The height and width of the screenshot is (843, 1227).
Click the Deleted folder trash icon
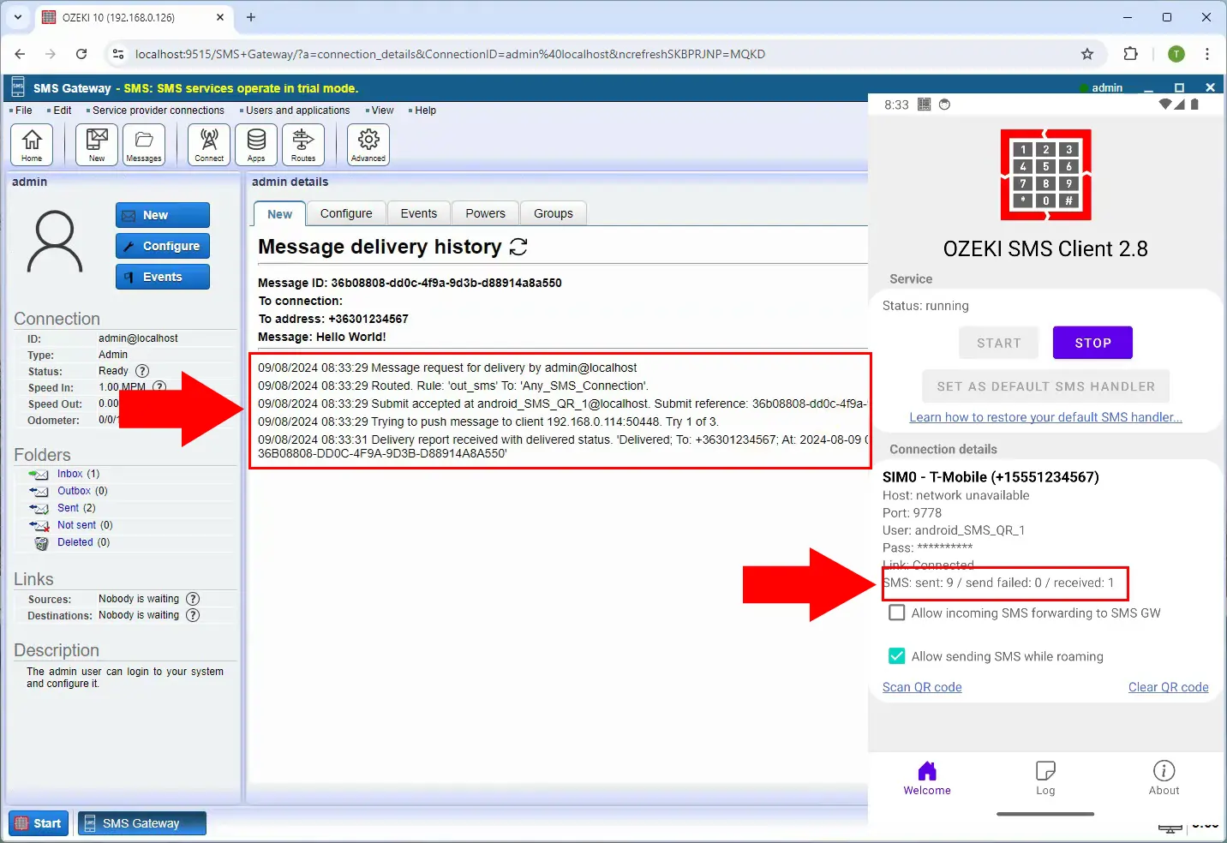tap(41, 542)
